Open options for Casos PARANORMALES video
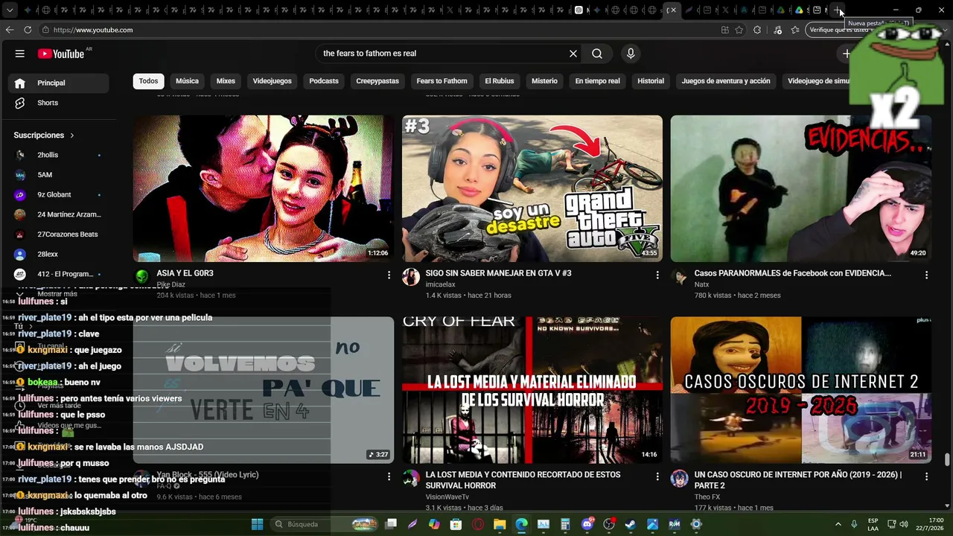Image resolution: width=953 pixels, height=536 pixels. pyautogui.click(x=926, y=275)
